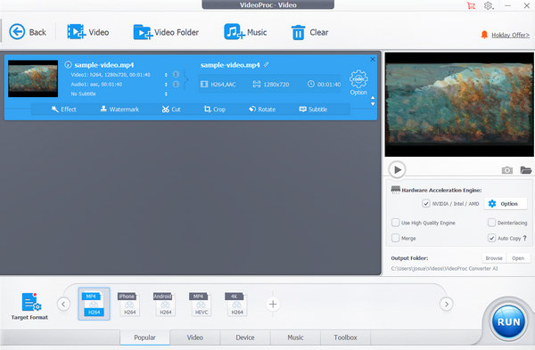Expand the No Subtitle selector
Screen dimensions: 535x350
pyautogui.click(x=166, y=94)
